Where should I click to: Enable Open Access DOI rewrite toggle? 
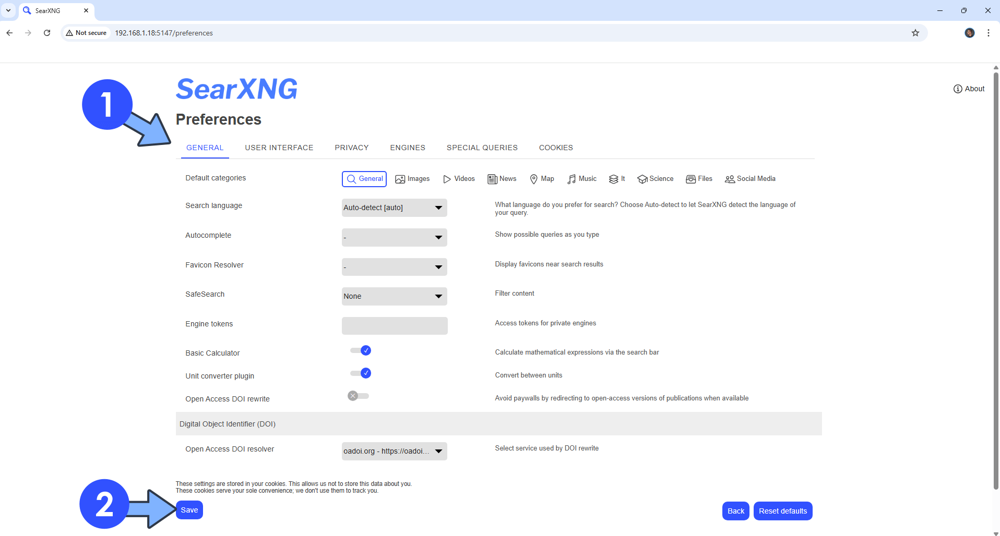[359, 396]
